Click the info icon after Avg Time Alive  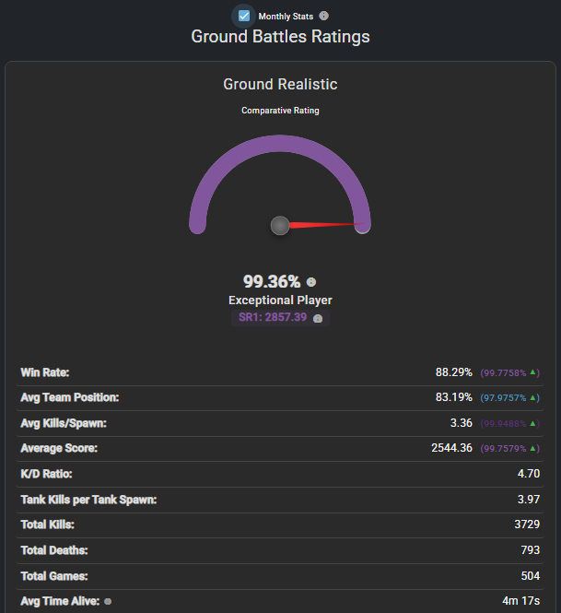click(108, 601)
